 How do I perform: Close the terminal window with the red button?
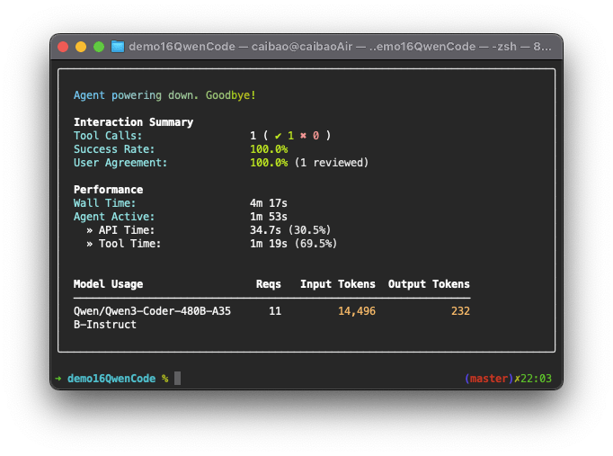tap(63, 47)
